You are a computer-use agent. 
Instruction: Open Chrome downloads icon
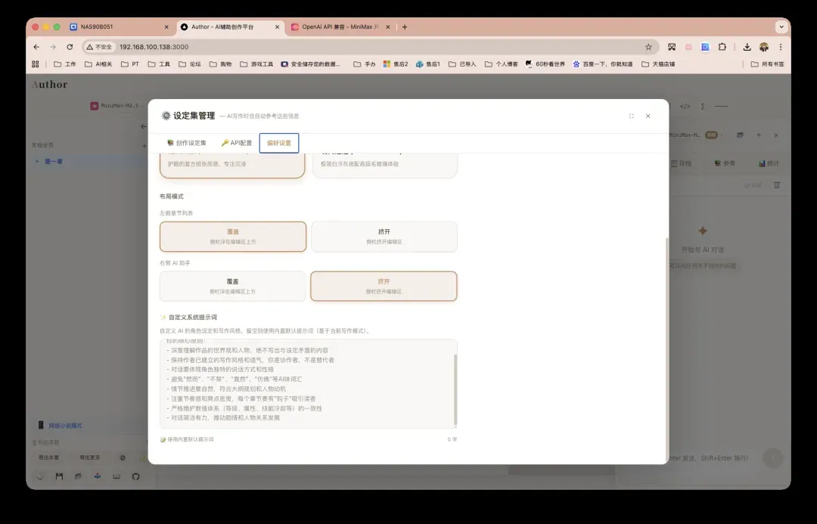(747, 47)
